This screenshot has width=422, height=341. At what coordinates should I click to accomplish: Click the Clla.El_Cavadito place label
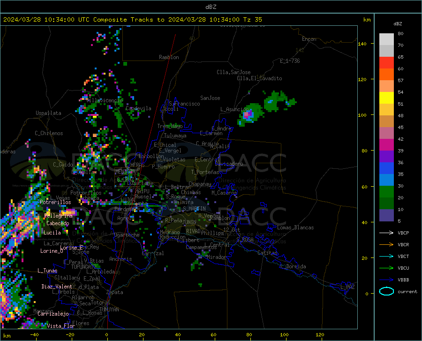pyautogui.click(x=259, y=78)
